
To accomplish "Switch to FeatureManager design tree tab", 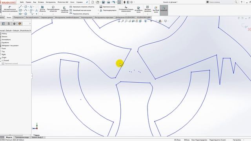I will [4, 23].
